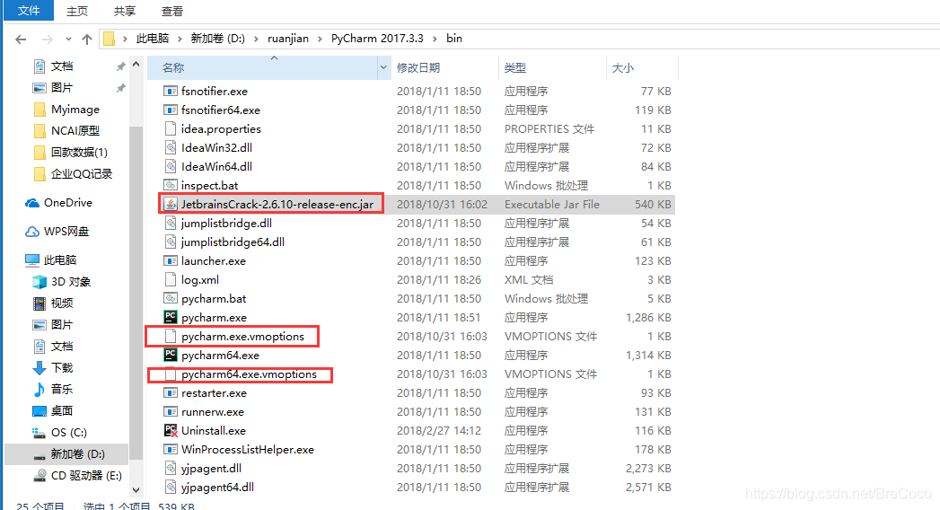
Task: Select restarter.exe file name
Action: pos(214,393)
